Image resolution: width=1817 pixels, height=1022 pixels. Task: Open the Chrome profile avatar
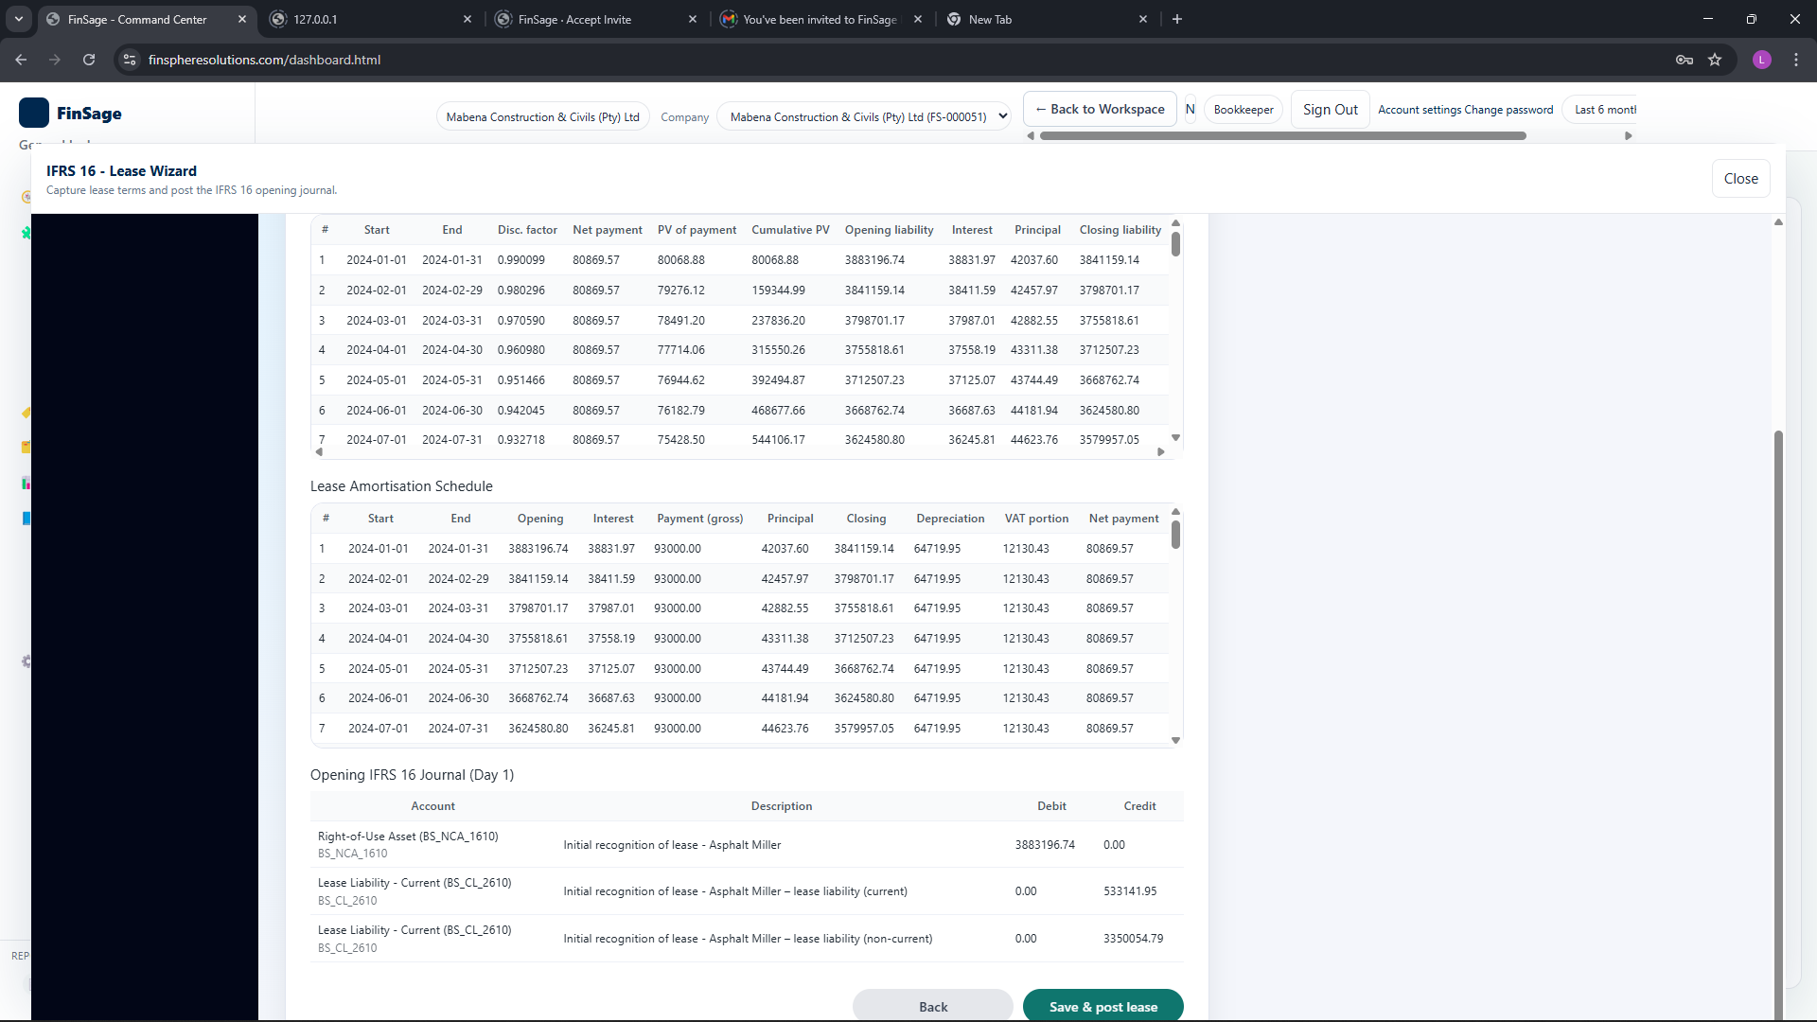1761,60
